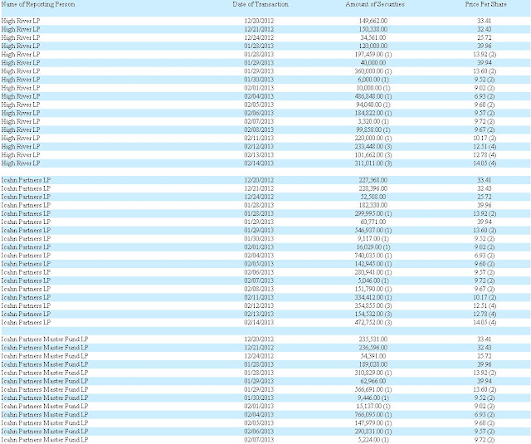Click the amount 740,035.00 (1)
Image resolution: width=531 pixels, height=444 pixels.
[x=373, y=256]
